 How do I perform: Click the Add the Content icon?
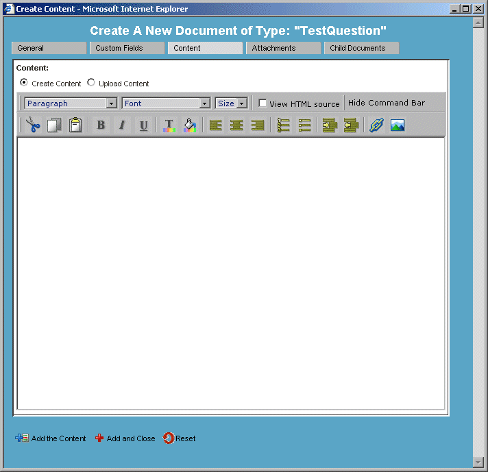click(22, 438)
